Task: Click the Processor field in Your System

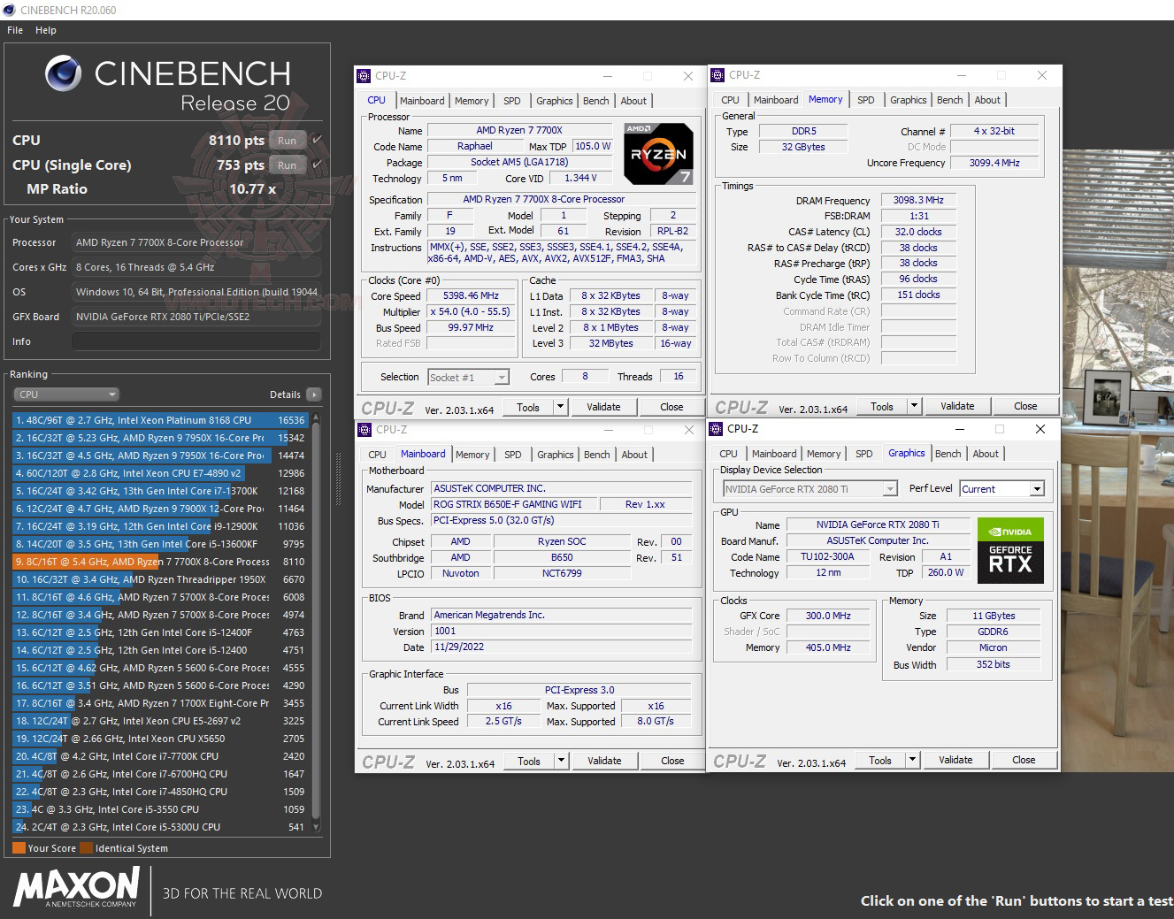Action: point(196,242)
